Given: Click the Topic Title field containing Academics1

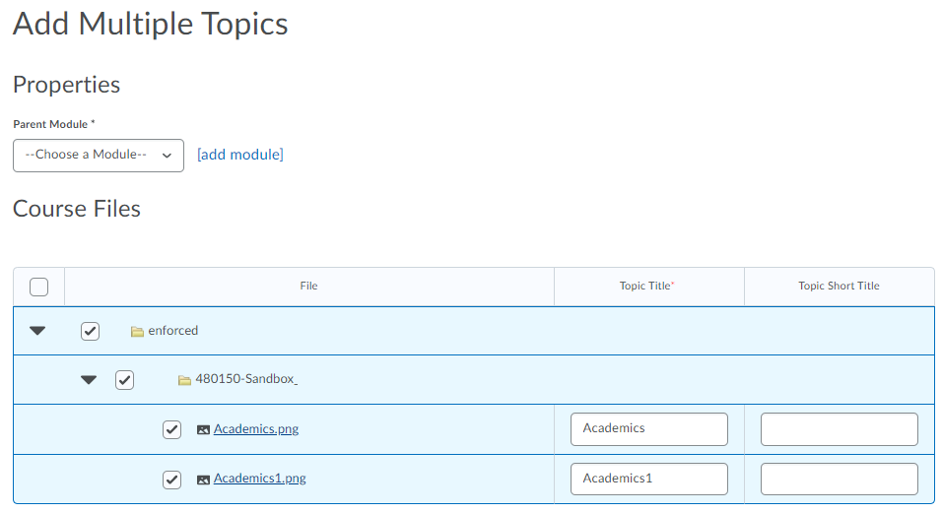Looking at the screenshot, I should [x=648, y=479].
